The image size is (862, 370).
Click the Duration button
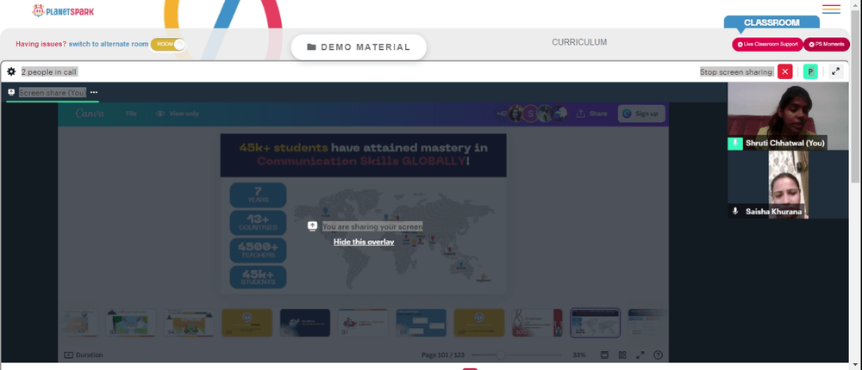point(83,355)
